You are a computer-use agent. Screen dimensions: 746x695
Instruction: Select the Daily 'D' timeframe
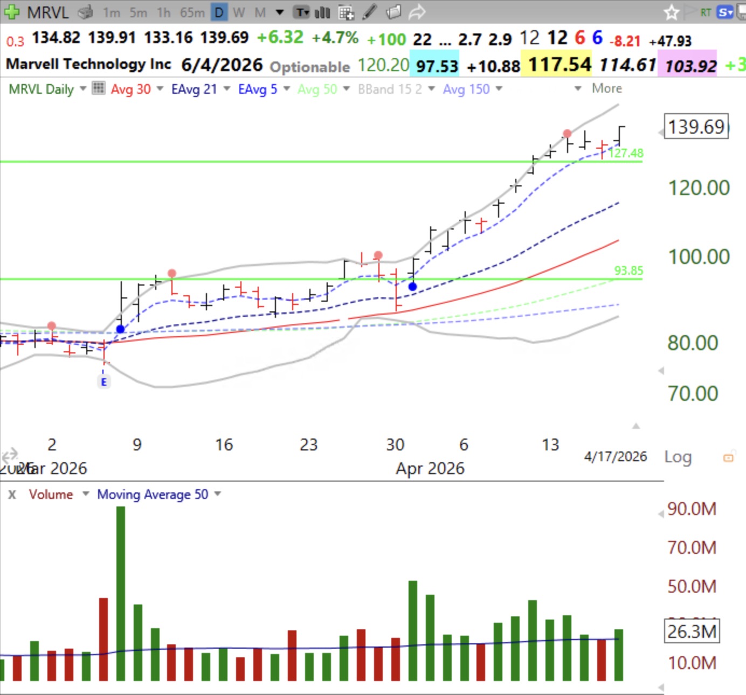click(x=219, y=12)
